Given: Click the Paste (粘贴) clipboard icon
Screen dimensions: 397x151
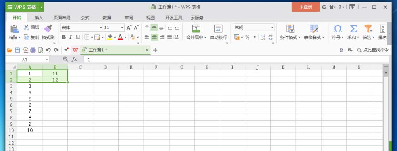Looking at the screenshot, I should (x=14, y=28).
